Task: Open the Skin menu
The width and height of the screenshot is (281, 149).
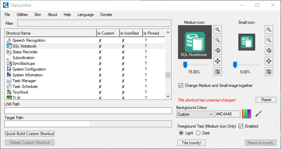Action: [x=38, y=15]
